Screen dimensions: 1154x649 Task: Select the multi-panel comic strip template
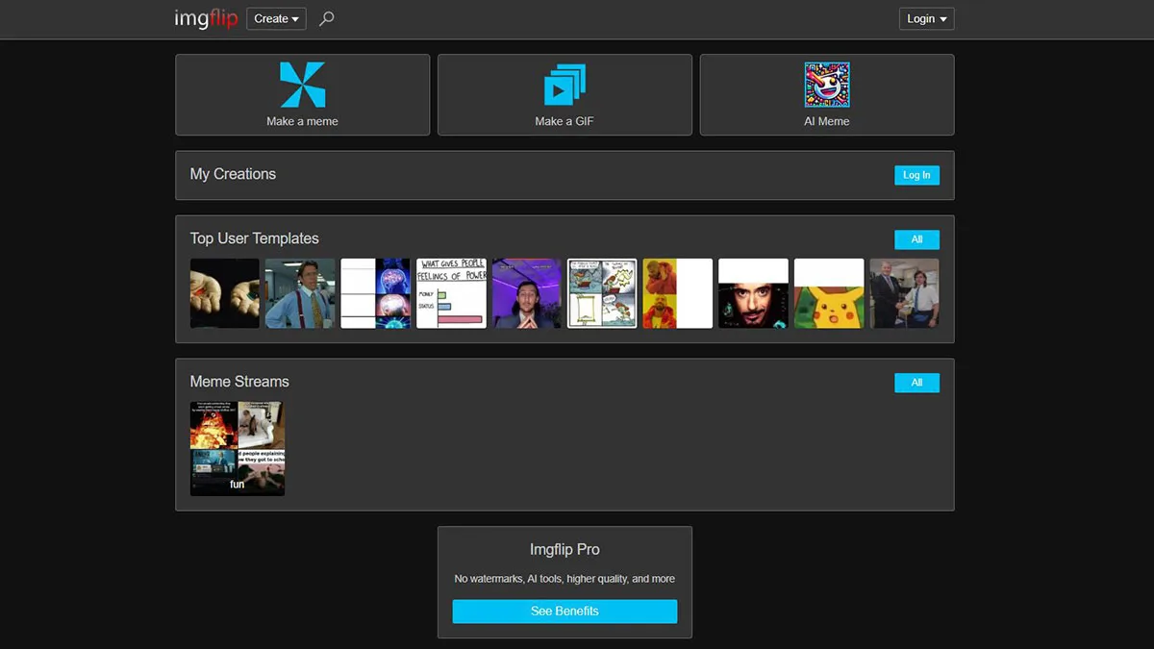[x=602, y=293]
